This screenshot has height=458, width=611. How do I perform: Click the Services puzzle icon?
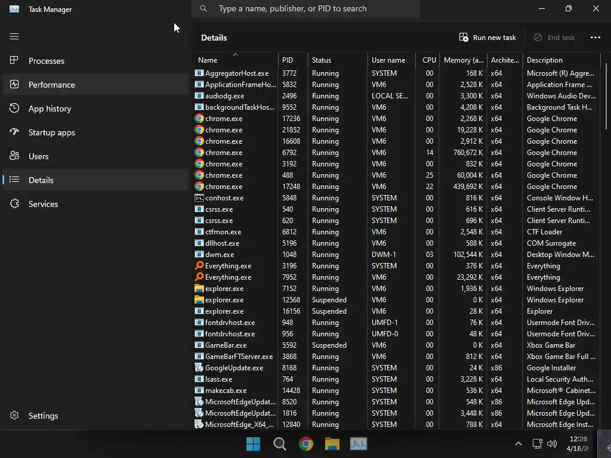click(x=14, y=203)
